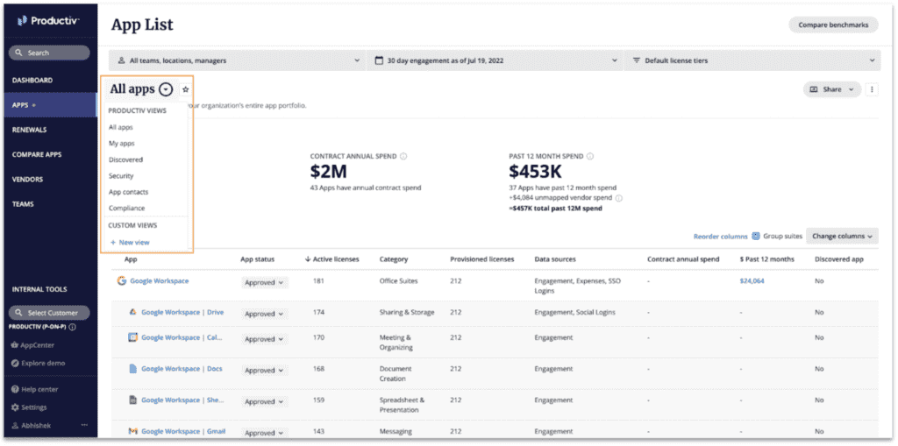The image size is (898, 446).
Task: Click info icon next to PRODUCTIV (P-ON-P)
Action: (73, 328)
